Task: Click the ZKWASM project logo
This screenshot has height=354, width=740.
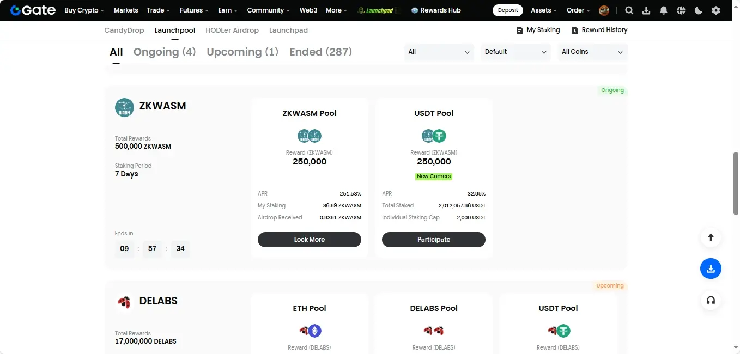Action: [x=124, y=107]
